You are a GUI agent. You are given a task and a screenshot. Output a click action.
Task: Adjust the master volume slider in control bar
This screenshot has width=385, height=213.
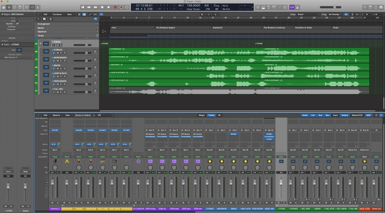(331, 7)
